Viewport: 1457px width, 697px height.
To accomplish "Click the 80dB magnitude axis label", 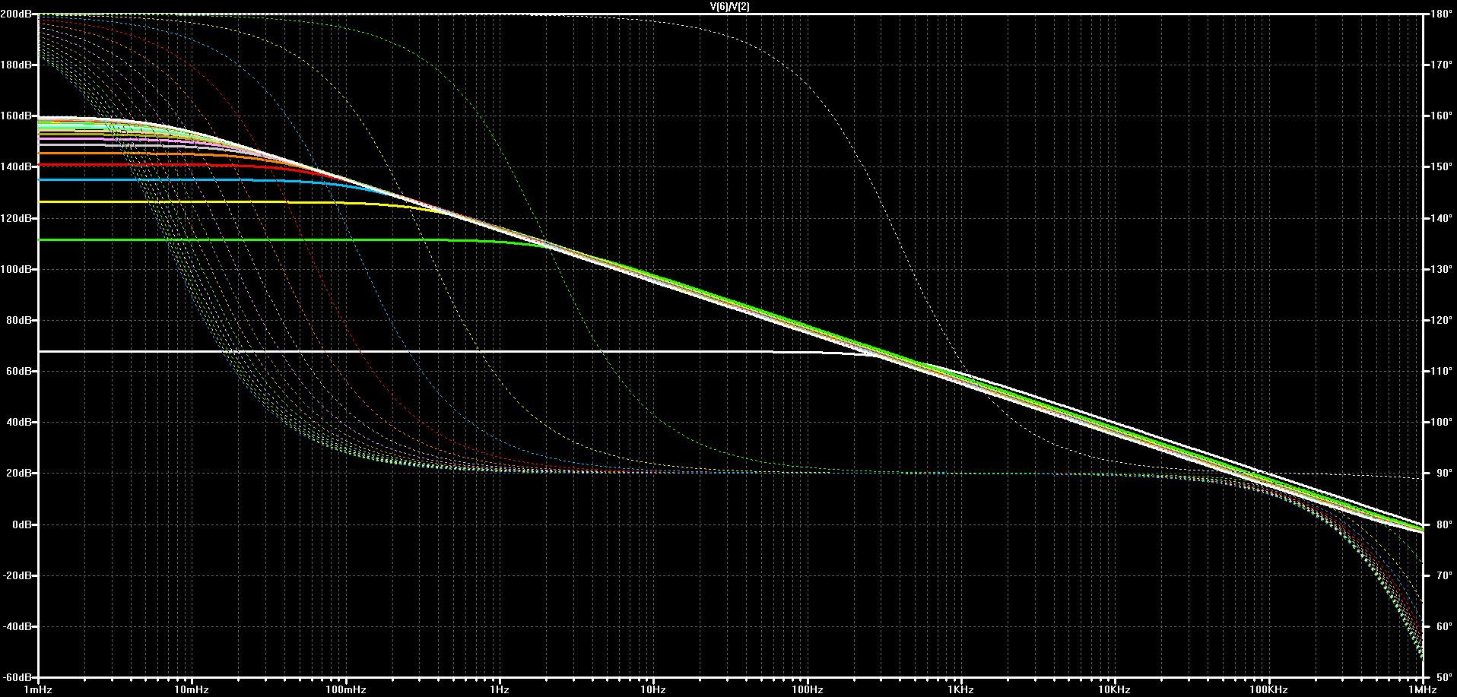I will pos(19,320).
